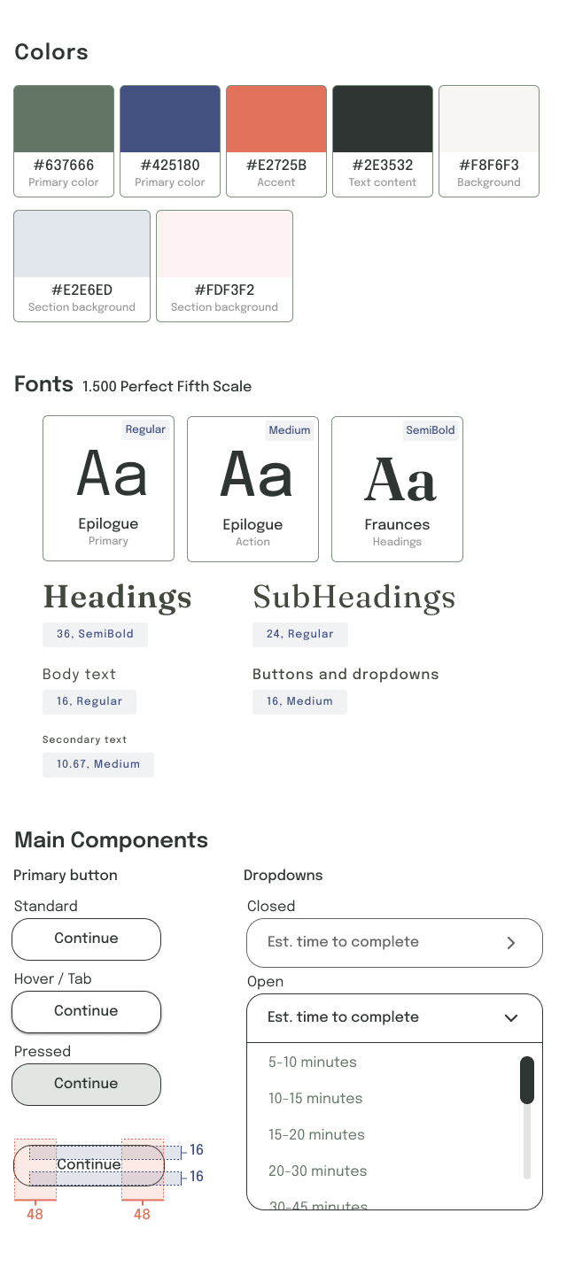Click the Medium weight tag

(290, 430)
